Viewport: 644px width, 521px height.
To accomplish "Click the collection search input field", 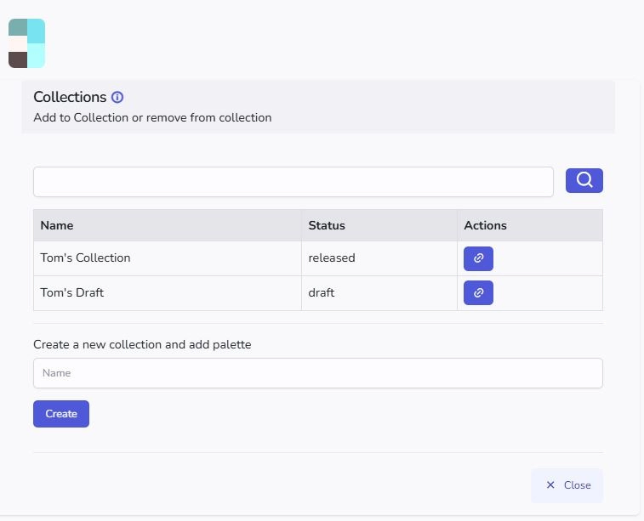I will click(x=294, y=182).
